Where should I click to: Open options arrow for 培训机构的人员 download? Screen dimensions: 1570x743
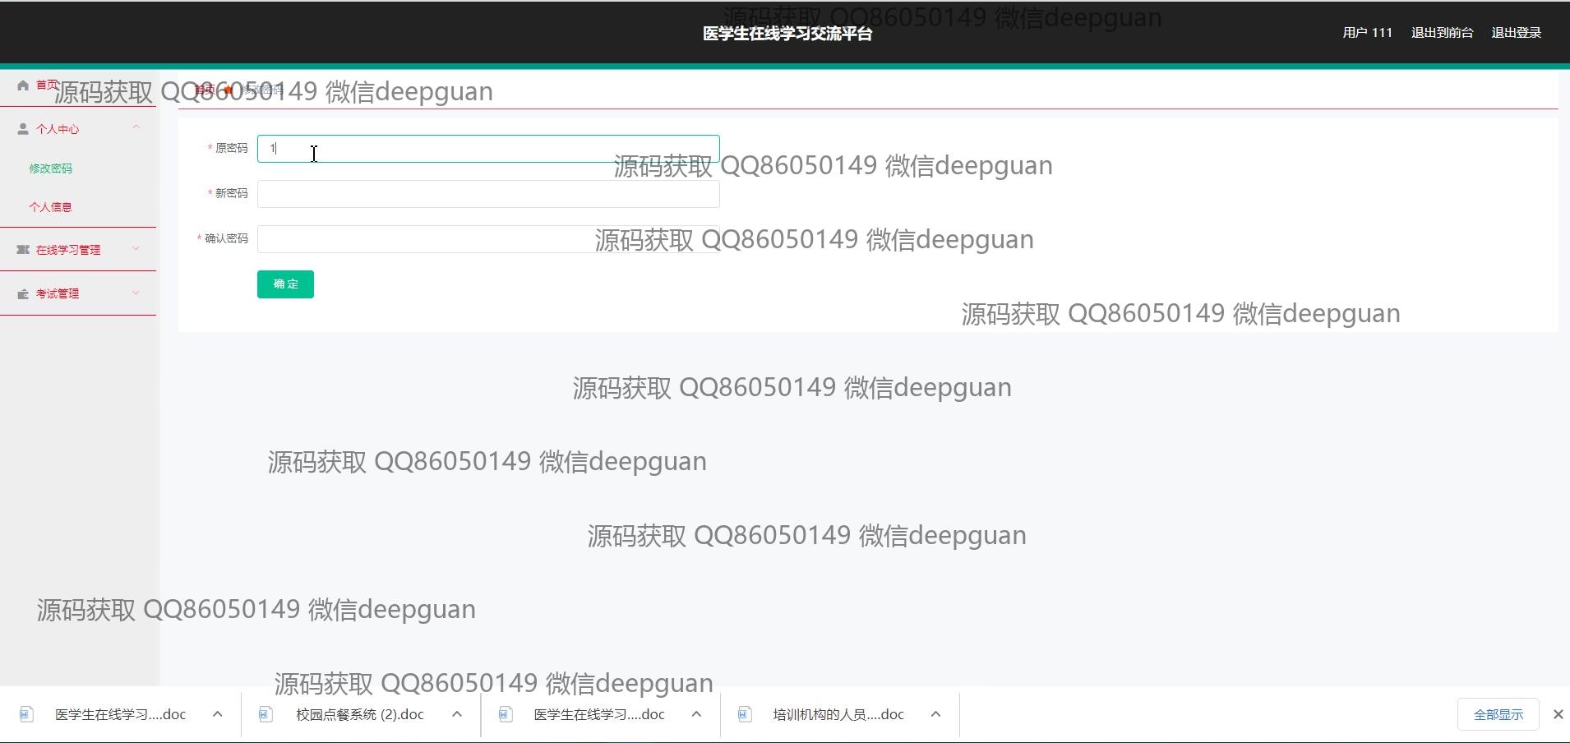tap(935, 714)
